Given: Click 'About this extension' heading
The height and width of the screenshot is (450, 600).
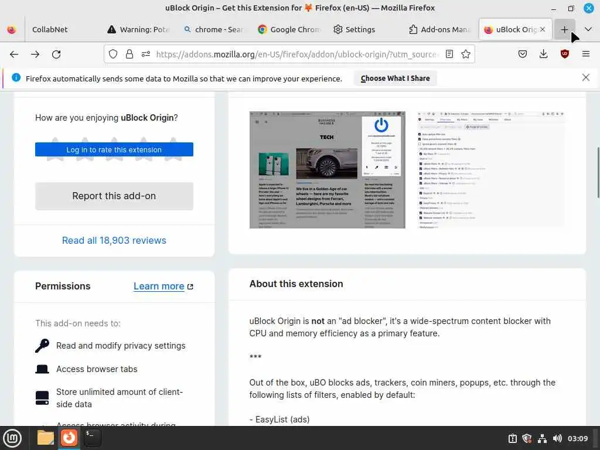Looking at the screenshot, I should point(296,284).
